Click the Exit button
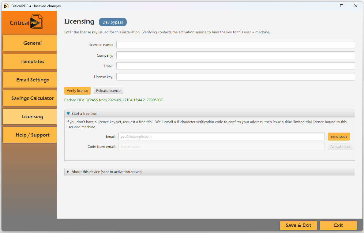 pos(338,225)
